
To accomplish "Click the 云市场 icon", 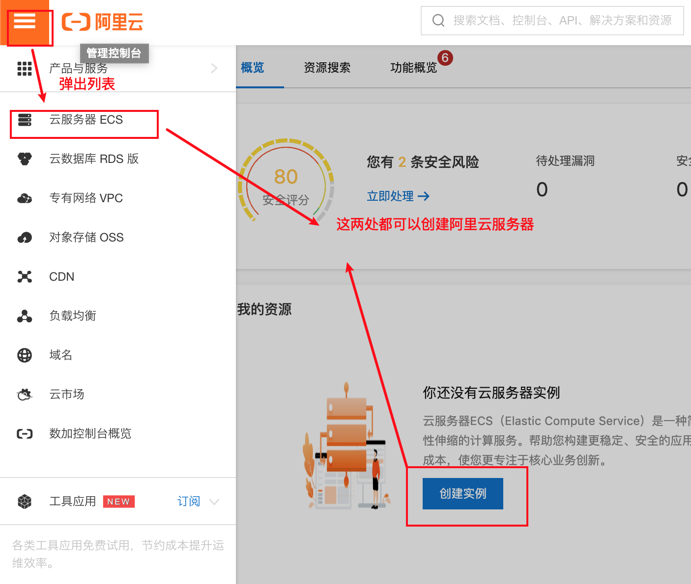I will click(25, 395).
